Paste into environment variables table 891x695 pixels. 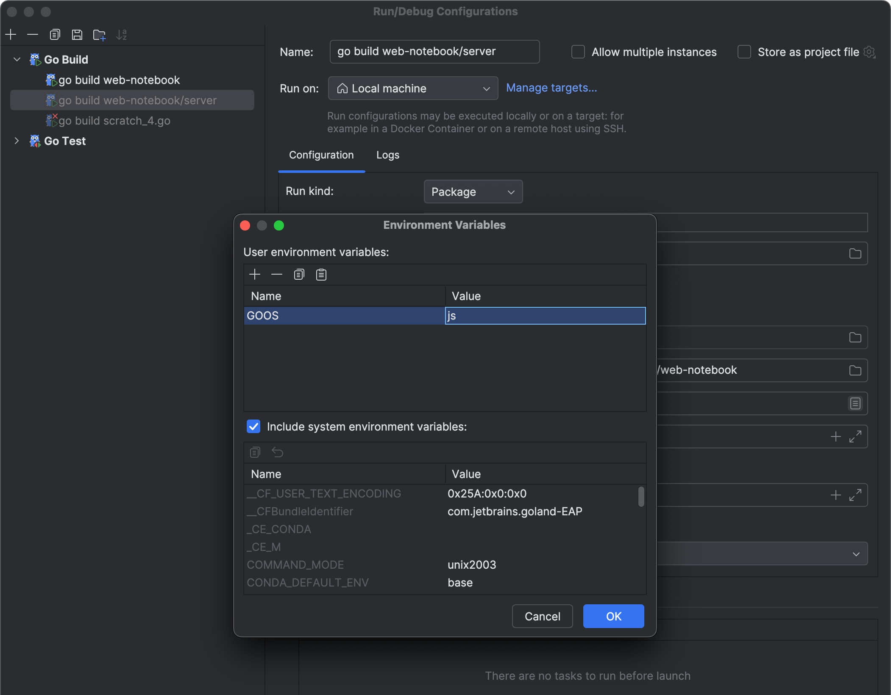[x=321, y=274]
